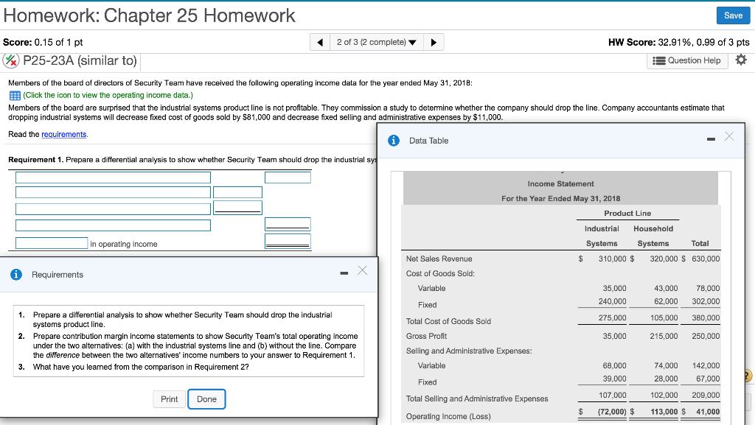Minimize the Requirements popup
This screenshot has height=425, width=755.
[344, 273]
